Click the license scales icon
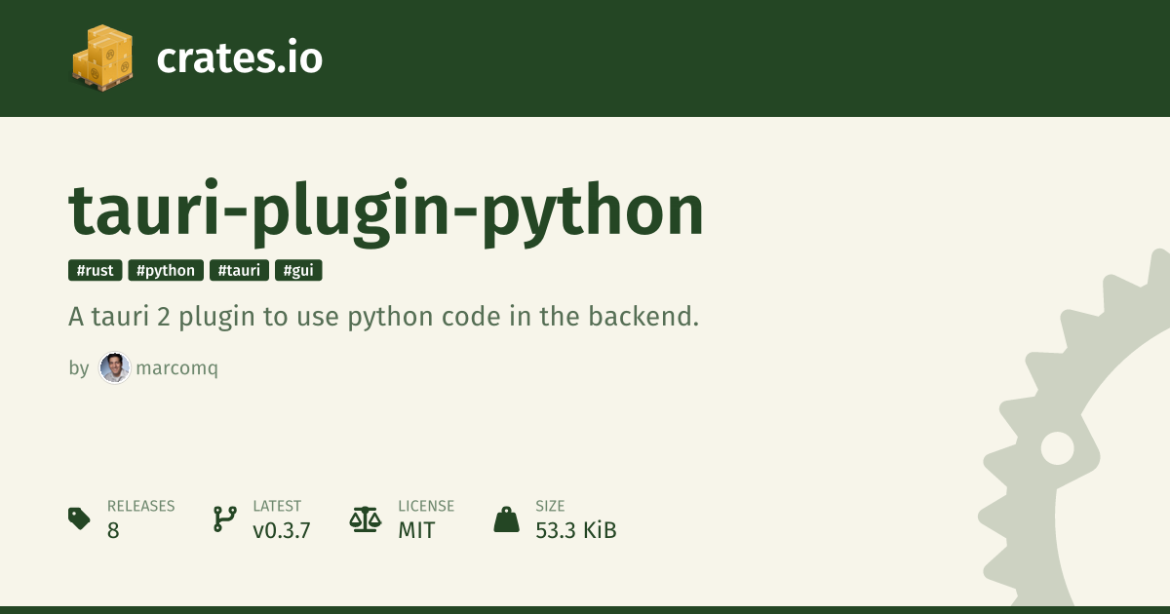Image resolution: width=1170 pixels, height=614 pixels. point(365,518)
